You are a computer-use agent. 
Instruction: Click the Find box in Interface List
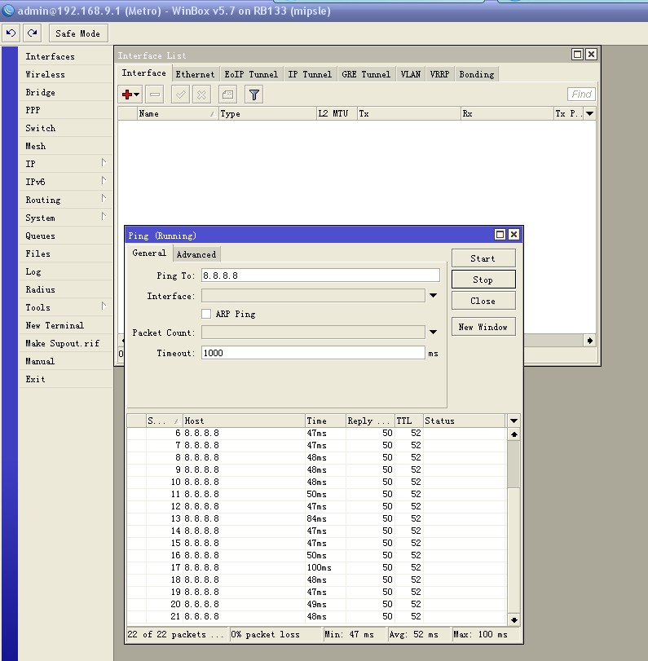click(x=581, y=95)
